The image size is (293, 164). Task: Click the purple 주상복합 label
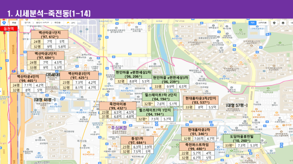(119, 128)
